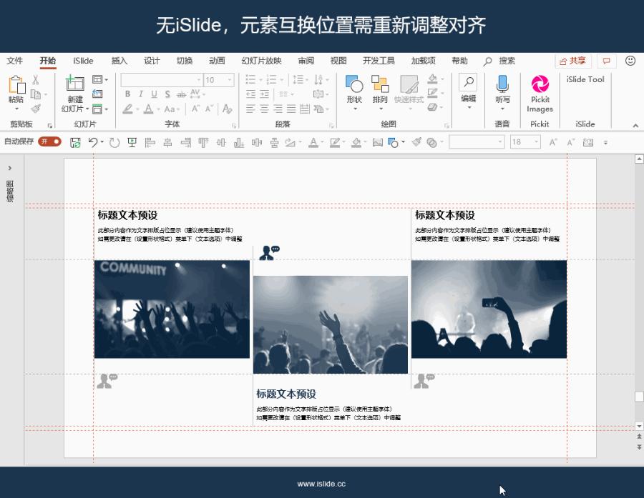Toggle Underline formatting
The height and width of the screenshot is (498, 644).
click(154, 94)
